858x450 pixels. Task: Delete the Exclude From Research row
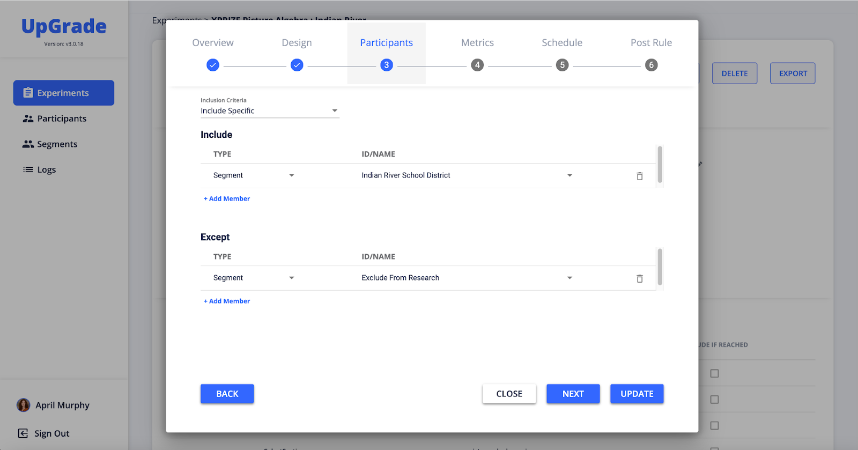tap(639, 278)
